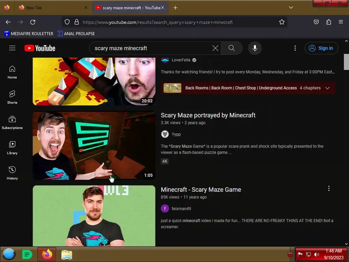
Task: Click the browser forward arrow
Action: click(x=20, y=22)
